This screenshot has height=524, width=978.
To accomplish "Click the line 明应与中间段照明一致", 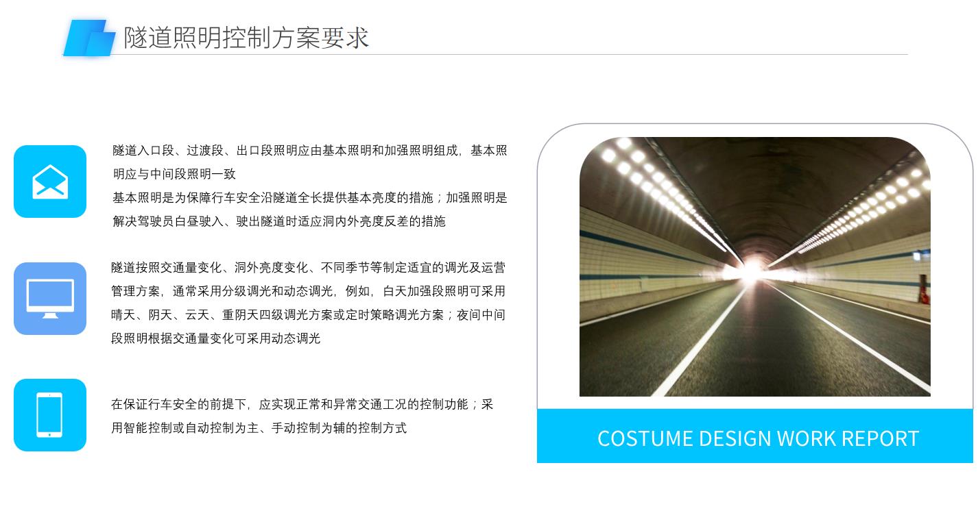I will pos(174,174).
